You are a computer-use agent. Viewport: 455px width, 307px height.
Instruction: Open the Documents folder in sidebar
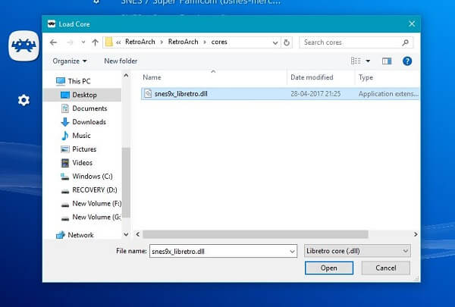coord(89,108)
